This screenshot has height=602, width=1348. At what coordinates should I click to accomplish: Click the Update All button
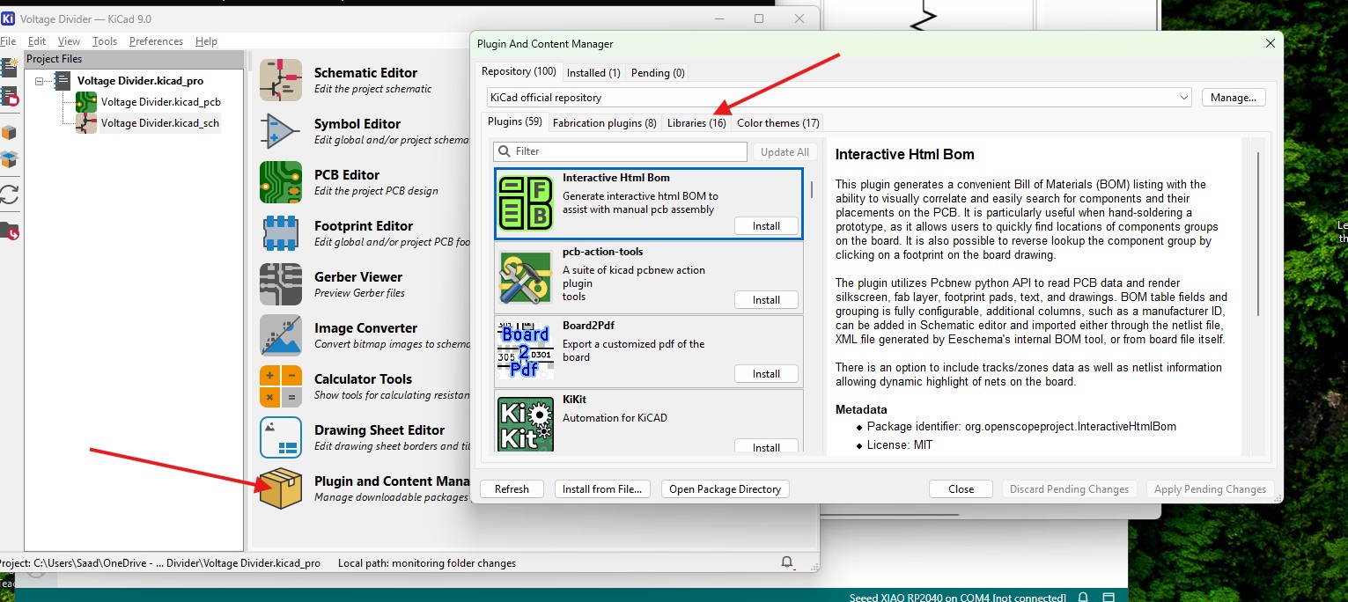(784, 151)
